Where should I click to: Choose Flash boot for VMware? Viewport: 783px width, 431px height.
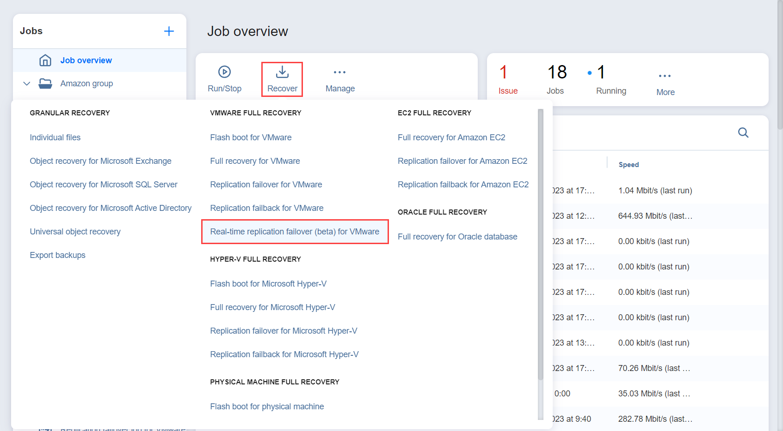pos(251,138)
